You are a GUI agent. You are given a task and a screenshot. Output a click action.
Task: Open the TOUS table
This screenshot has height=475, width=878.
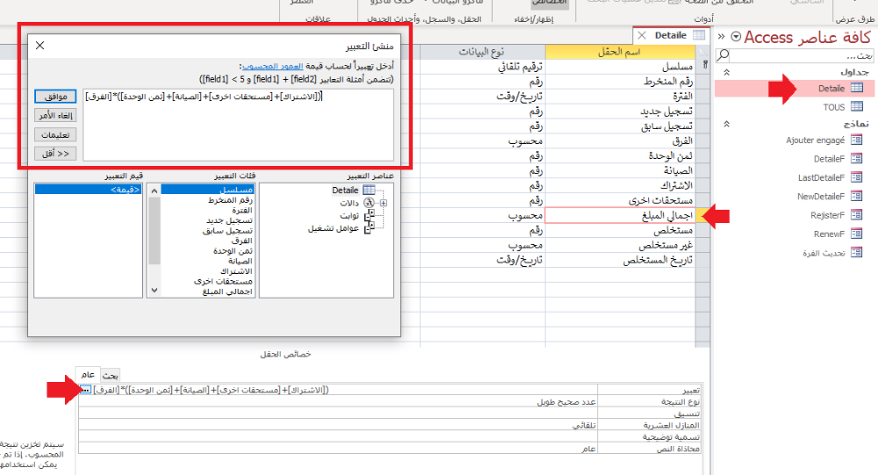(x=834, y=106)
